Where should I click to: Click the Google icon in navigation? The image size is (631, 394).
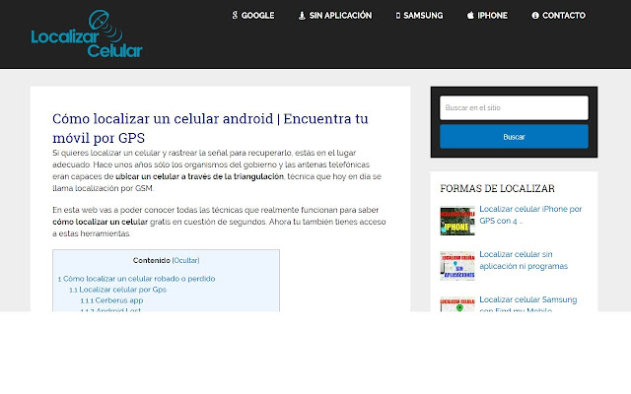[x=235, y=16]
